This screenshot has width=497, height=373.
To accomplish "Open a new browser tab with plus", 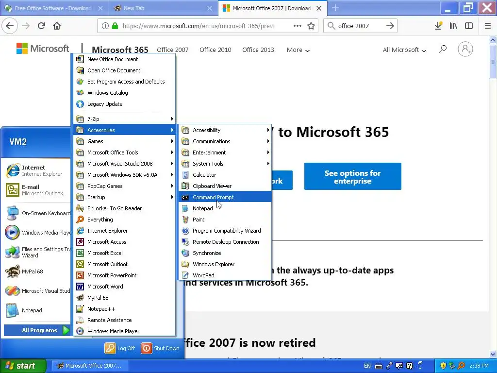I will tap(335, 8).
